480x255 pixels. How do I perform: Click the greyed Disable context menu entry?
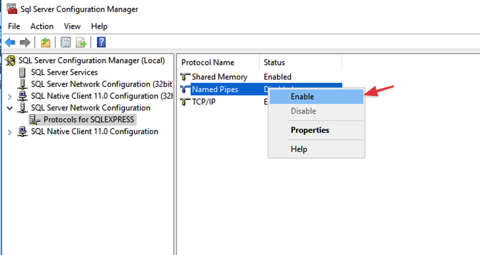pyautogui.click(x=316, y=111)
